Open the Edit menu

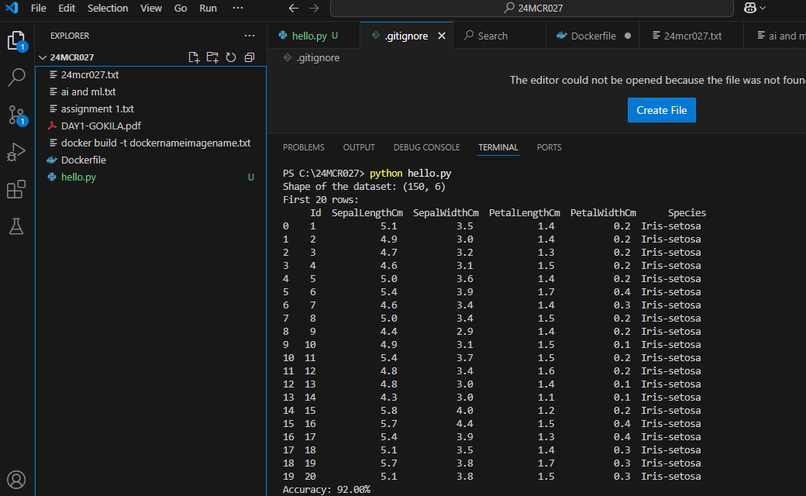(x=67, y=9)
